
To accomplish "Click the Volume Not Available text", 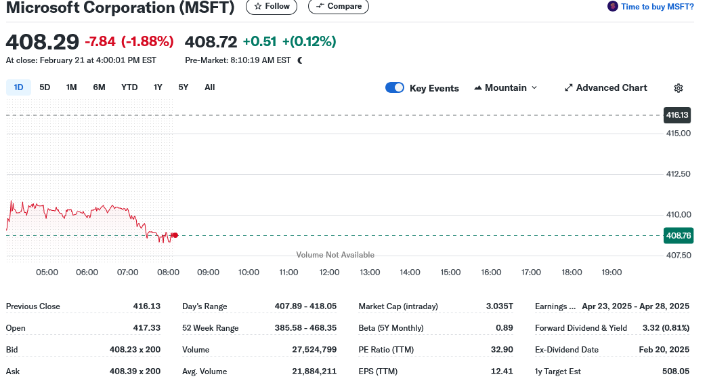I will (335, 255).
